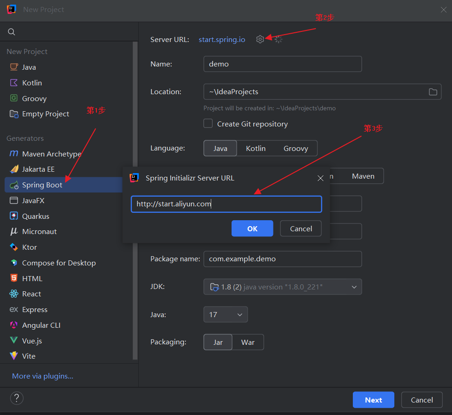Select the Vue.js generator
The height and width of the screenshot is (415, 452).
point(32,341)
